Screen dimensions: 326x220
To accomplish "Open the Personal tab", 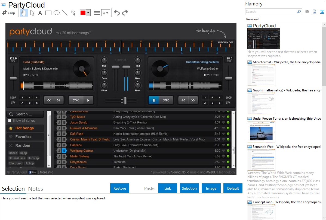I will (x=253, y=19).
